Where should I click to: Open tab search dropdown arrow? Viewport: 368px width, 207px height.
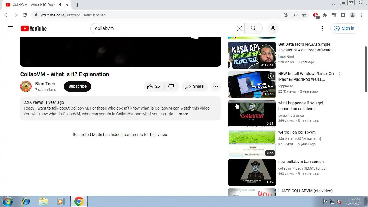[334, 5]
